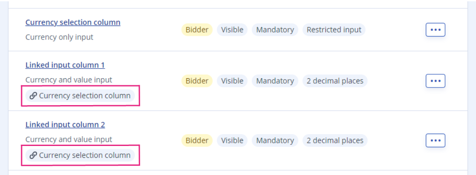Click Visible tag on Currency selection column row
Viewport: 476px width, 175px height.
tap(232, 29)
